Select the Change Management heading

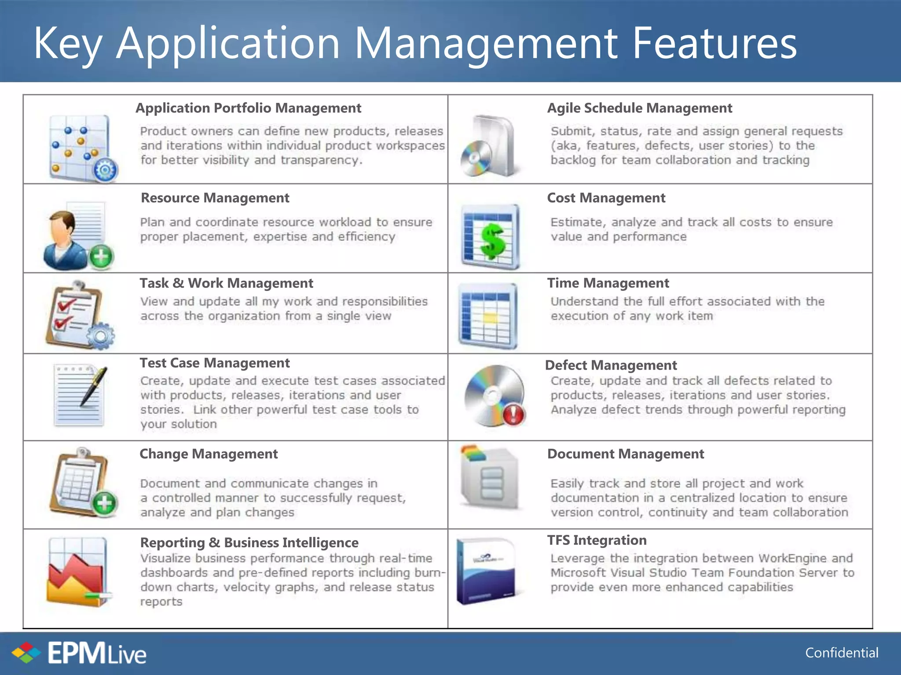(x=209, y=454)
